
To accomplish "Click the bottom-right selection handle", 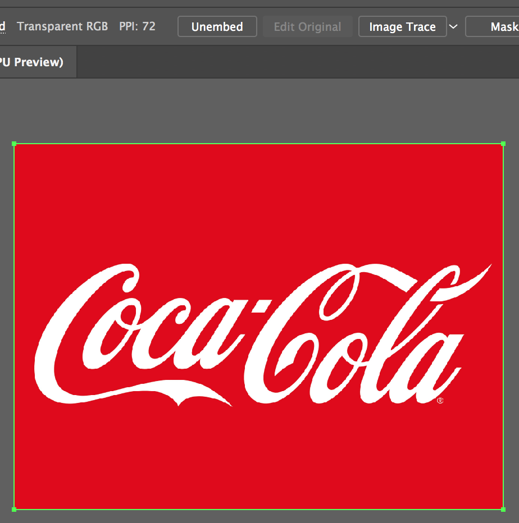I will pos(503,510).
